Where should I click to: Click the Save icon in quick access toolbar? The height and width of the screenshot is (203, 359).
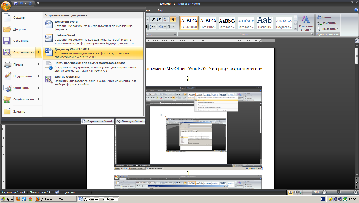pos(16,3)
